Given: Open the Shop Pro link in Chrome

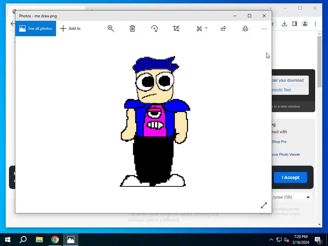Looking at the screenshot, I should pos(279,142).
